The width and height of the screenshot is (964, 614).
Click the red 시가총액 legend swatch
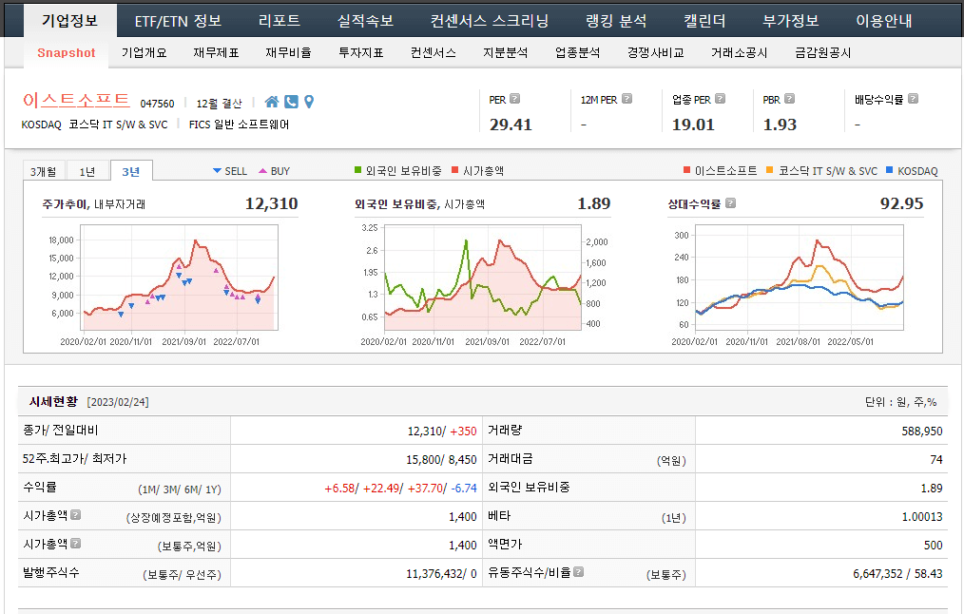455,170
